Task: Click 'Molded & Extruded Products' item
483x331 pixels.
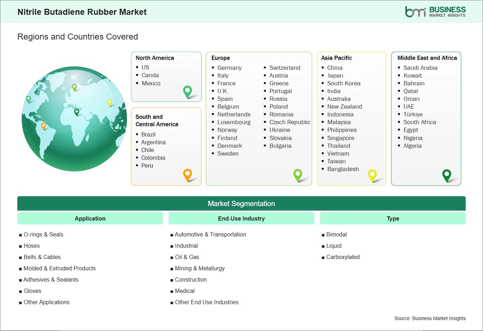Action: (x=60, y=268)
